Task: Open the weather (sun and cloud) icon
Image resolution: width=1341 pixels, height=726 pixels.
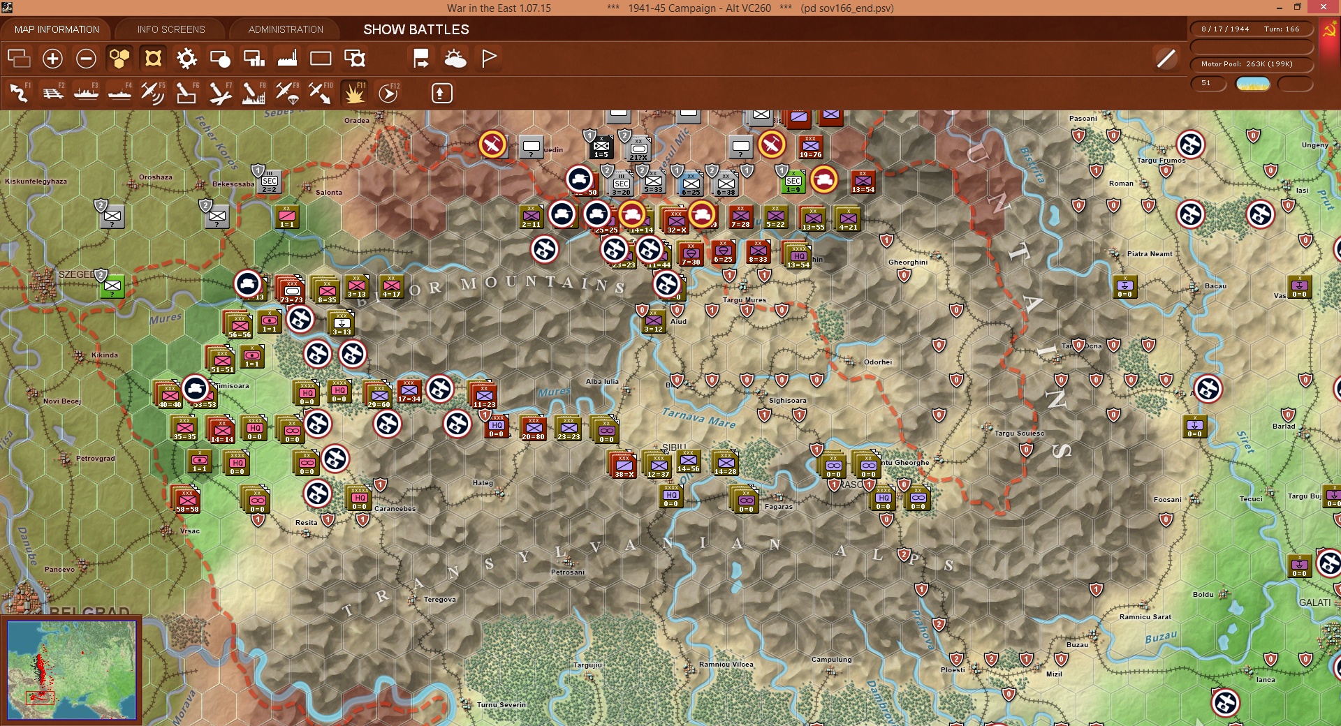Action: point(455,59)
